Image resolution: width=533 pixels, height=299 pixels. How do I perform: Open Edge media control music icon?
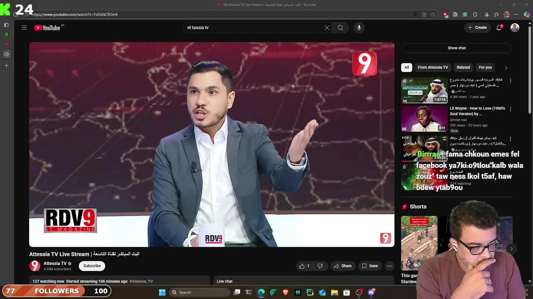486,15
